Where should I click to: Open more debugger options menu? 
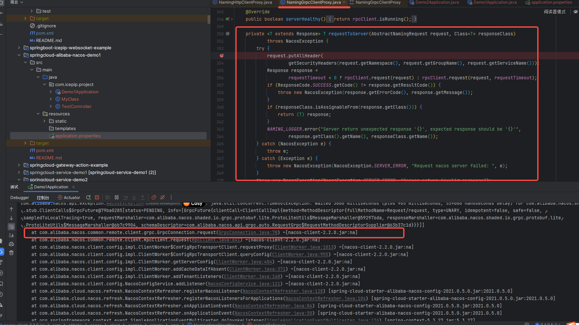click(x=171, y=197)
